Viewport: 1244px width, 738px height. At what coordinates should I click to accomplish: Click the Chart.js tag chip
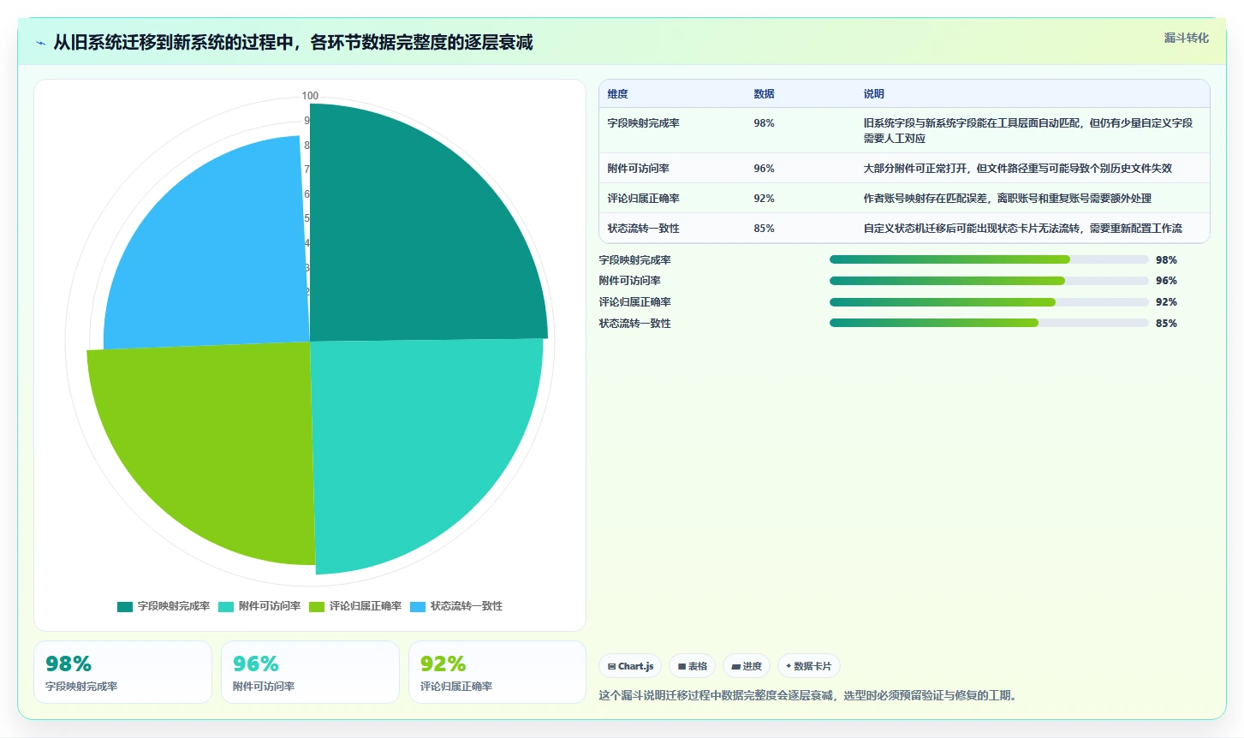[630, 666]
